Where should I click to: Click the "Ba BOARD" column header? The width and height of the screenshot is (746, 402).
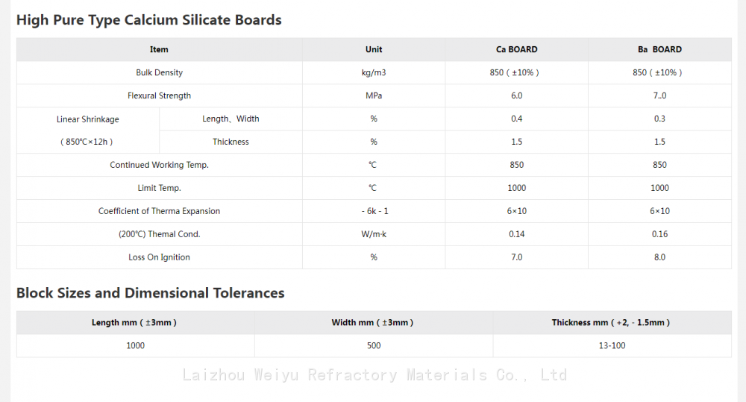659,49
